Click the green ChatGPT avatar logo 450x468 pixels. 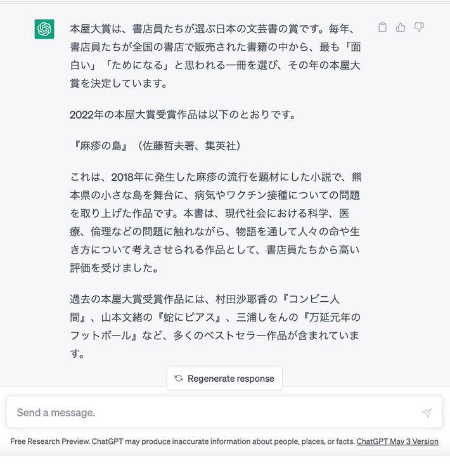[x=44, y=29]
